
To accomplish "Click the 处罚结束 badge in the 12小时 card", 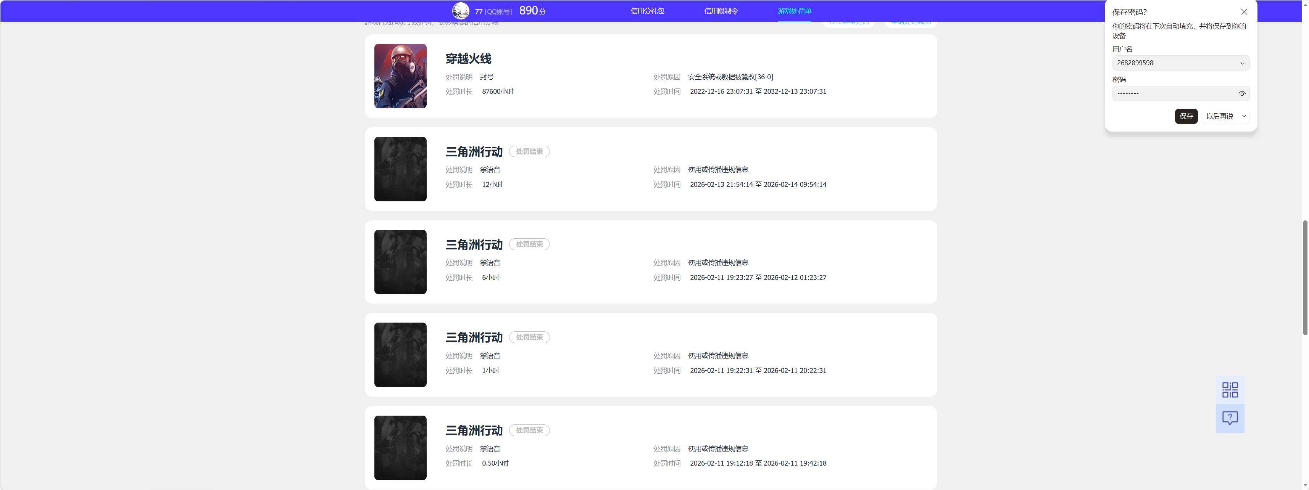I will coord(529,151).
